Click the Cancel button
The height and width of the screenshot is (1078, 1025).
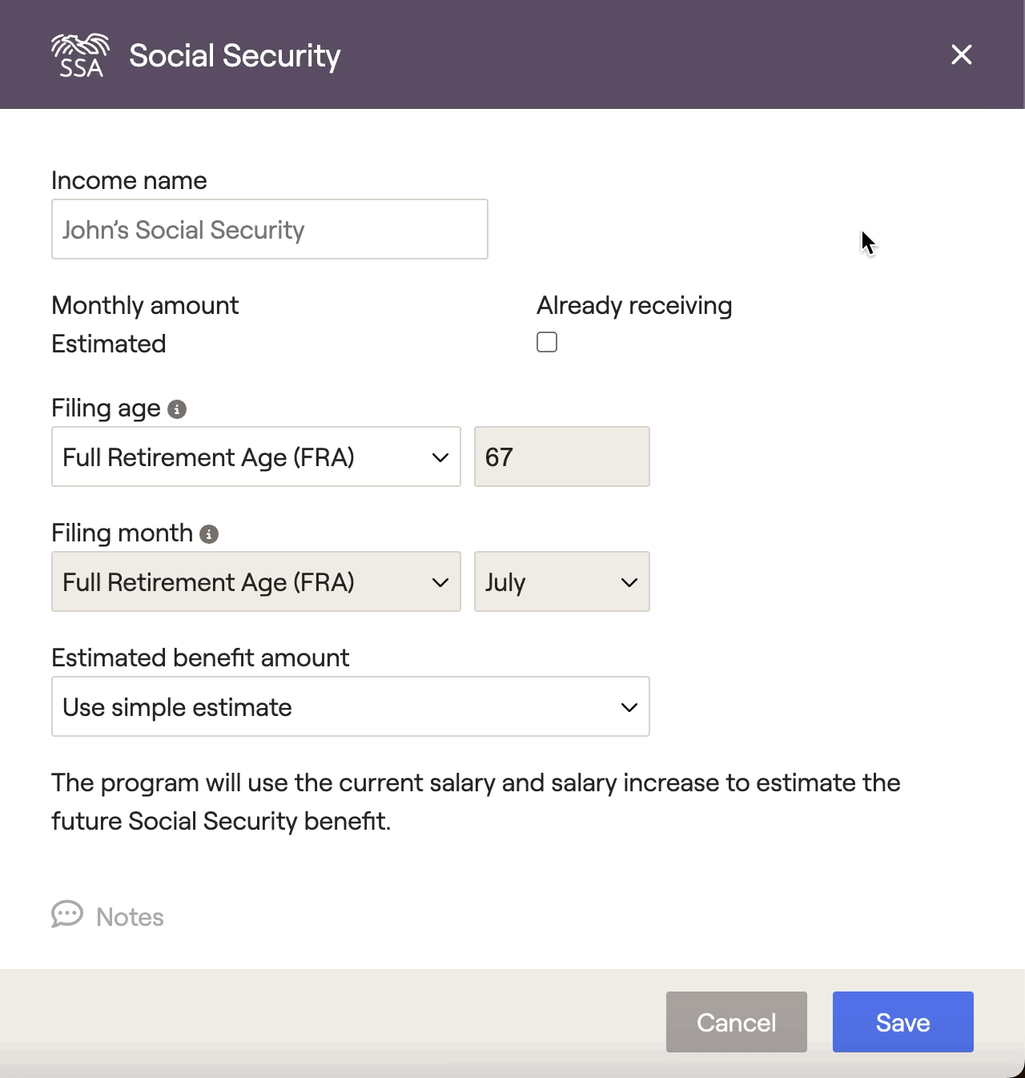click(x=737, y=1022)
